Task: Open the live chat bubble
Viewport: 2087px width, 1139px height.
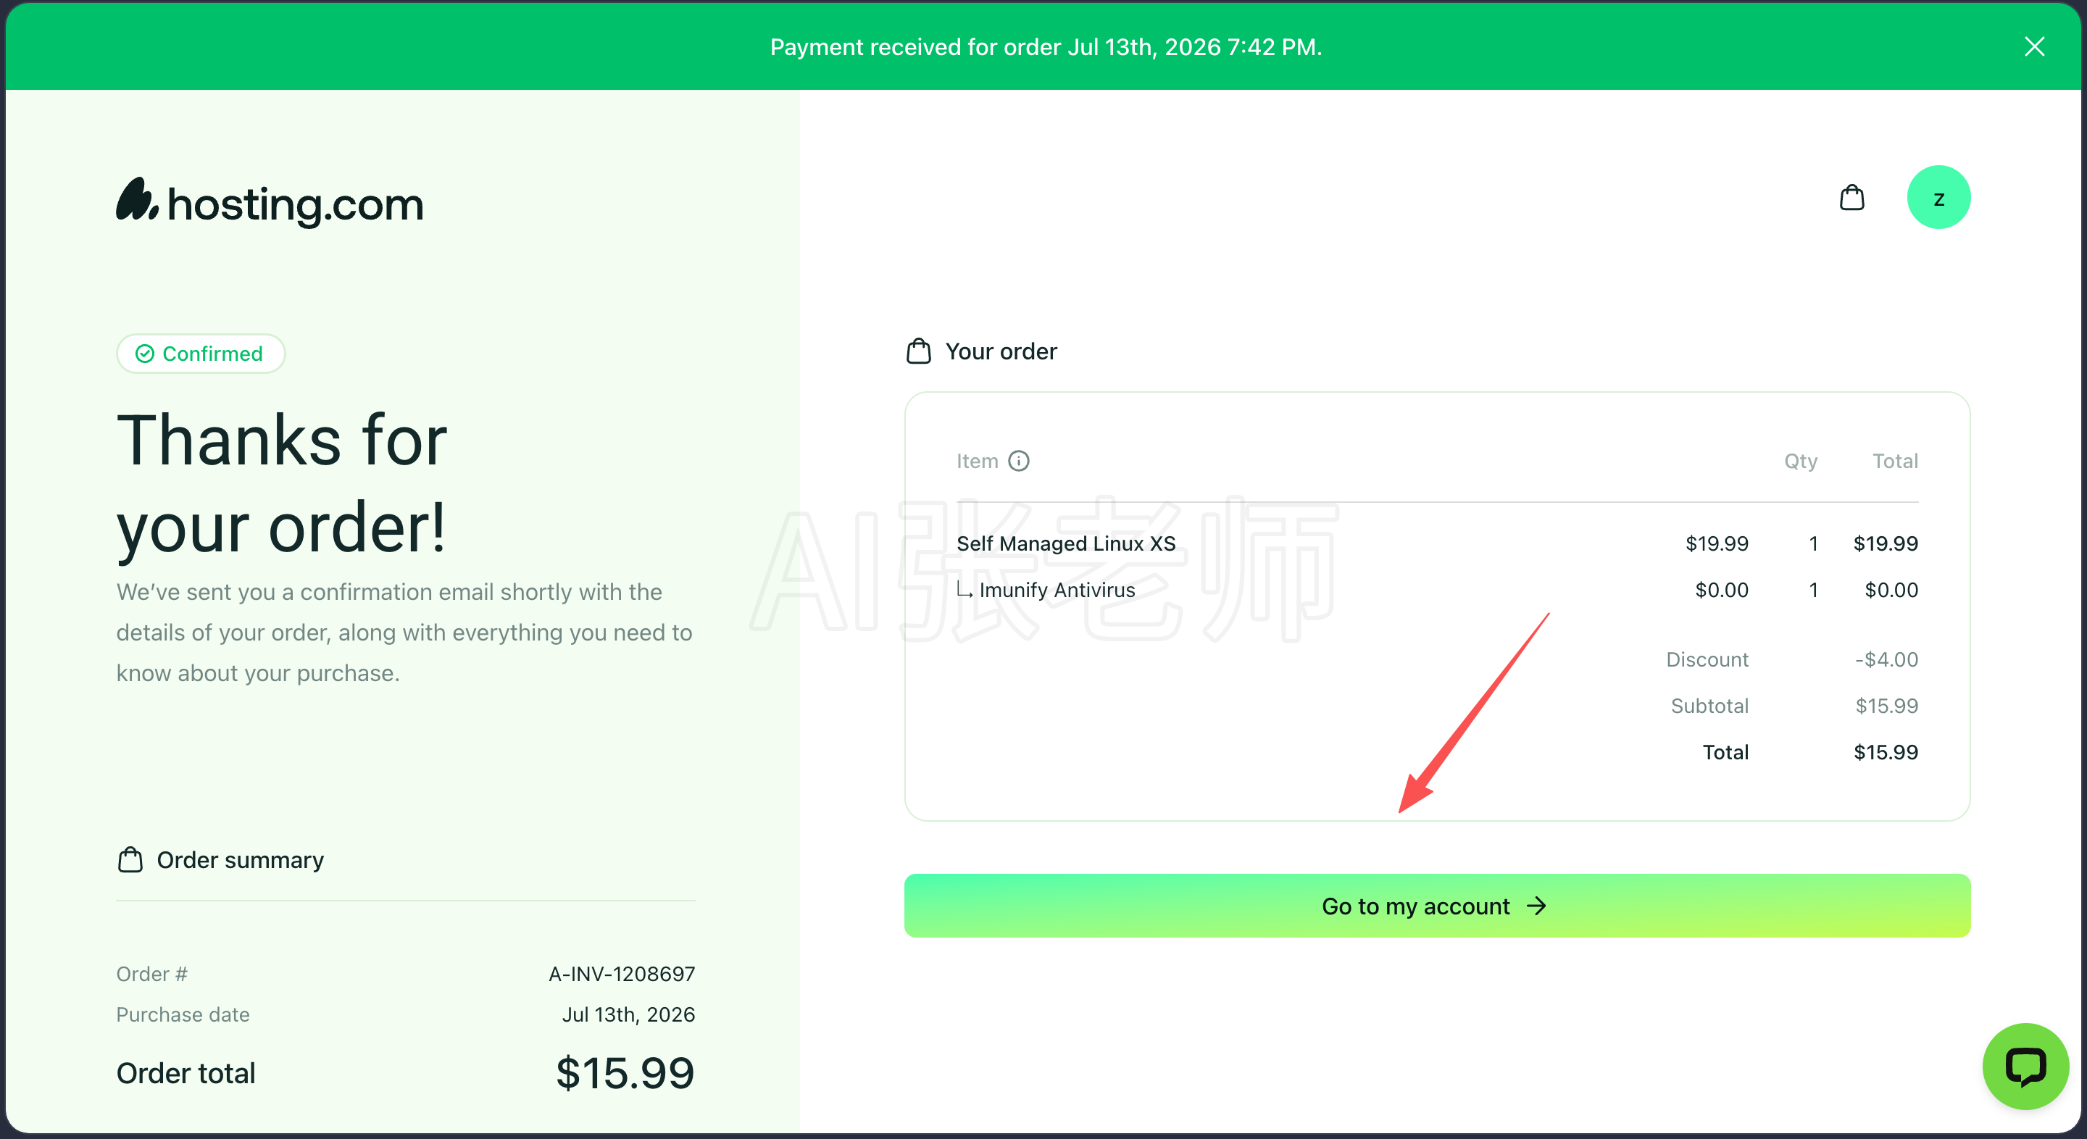Action: click(x=2025, y=1066)
